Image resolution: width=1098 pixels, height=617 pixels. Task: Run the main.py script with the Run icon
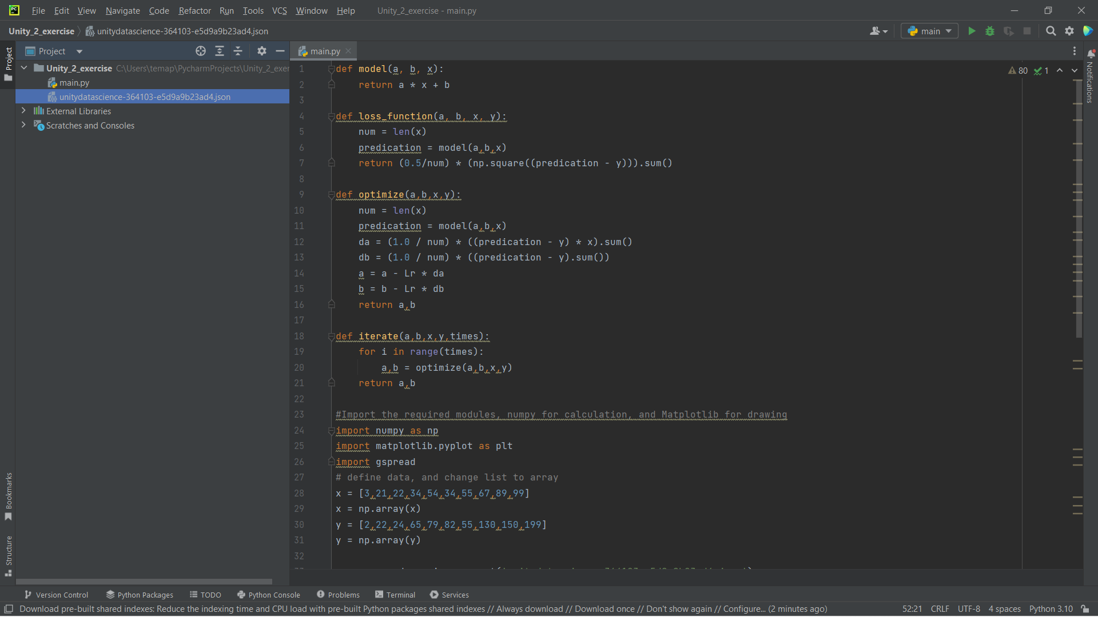tap(972, 31)
